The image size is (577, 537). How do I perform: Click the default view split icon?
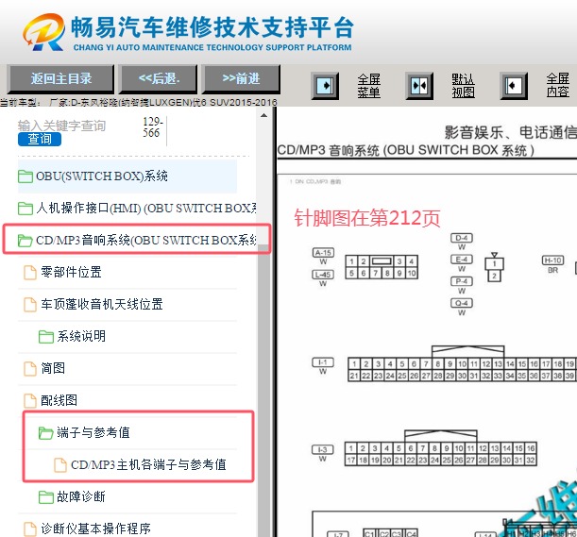419,86
